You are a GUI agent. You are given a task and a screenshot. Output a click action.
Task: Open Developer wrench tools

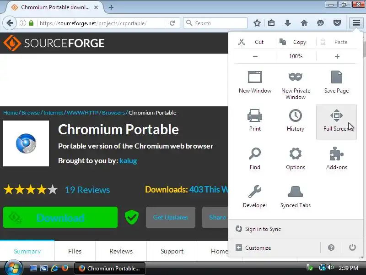(255, 197)
